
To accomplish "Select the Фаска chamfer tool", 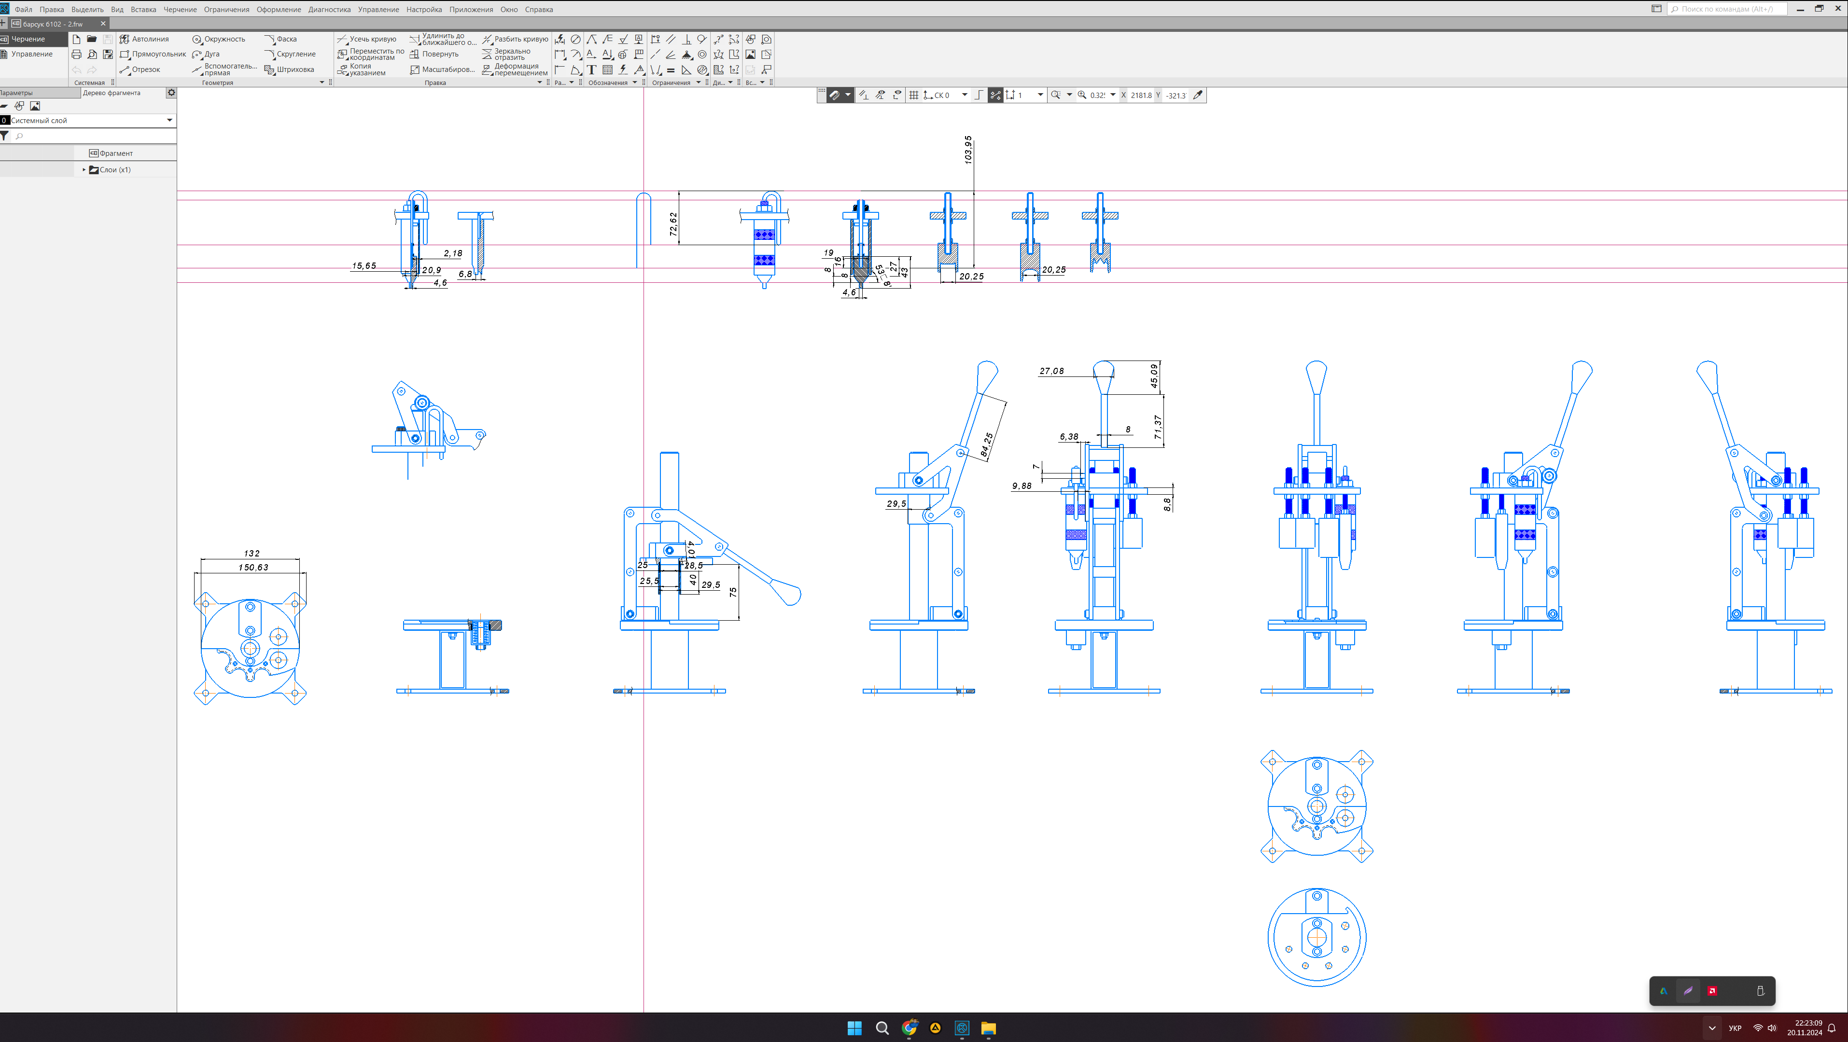I will click(x=280, y=39).
